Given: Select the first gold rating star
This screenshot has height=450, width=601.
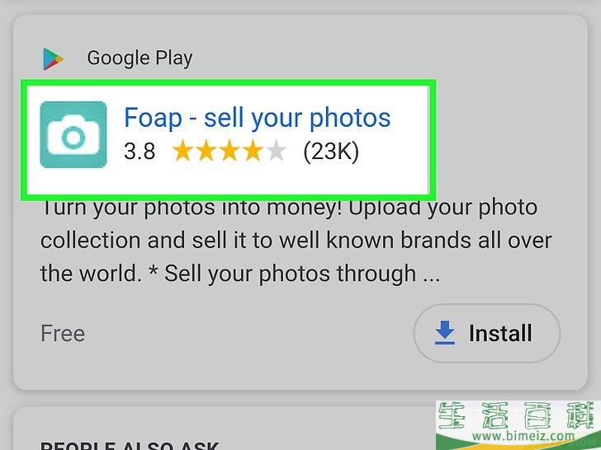Looking at the screenshot, I should tap(182, 151).
